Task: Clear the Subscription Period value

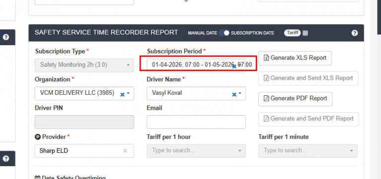Action: point(234,66)
